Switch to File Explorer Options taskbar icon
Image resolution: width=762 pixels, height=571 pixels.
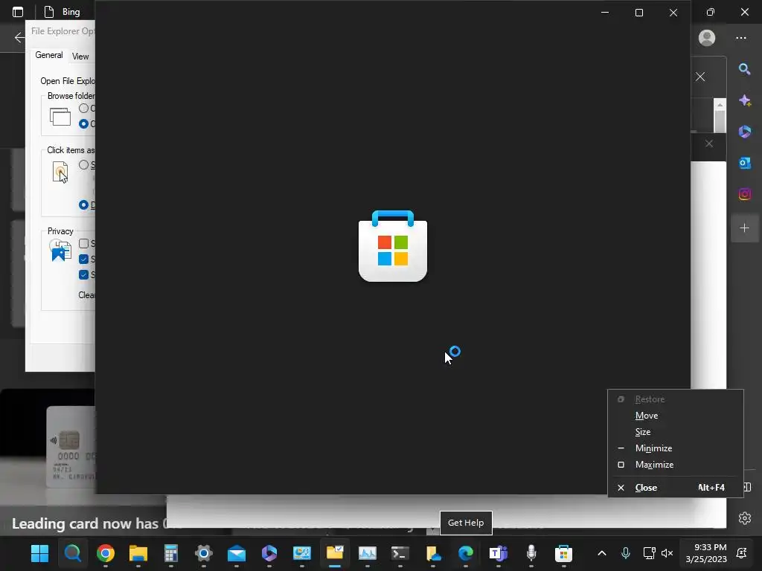coord(335,553)
